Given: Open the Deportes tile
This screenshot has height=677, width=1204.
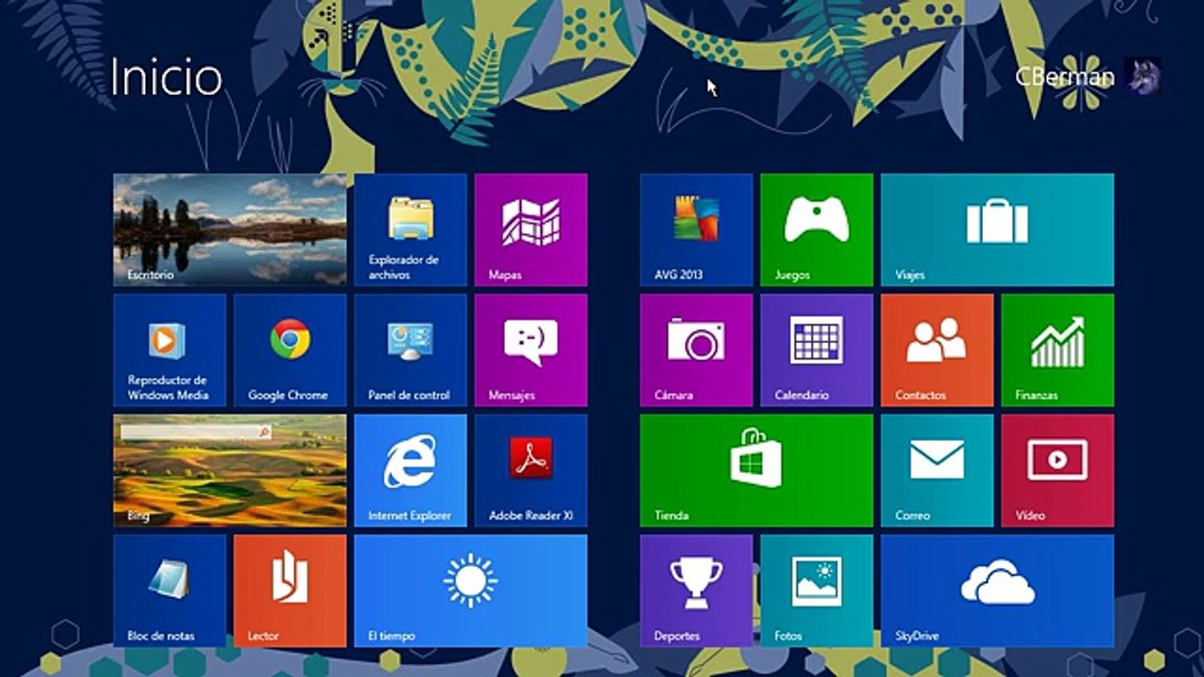Looking at the screenshot, I should (x=696, y=590).
